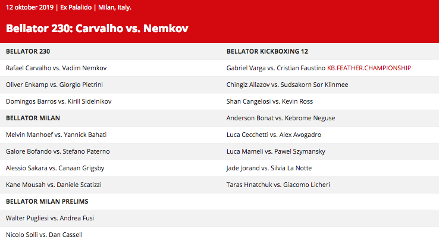Open Taras Hnatchuk vs. Giacomo Licheri fight
Image resolution: width=439 pixels, height=243 pixels.
click(278, 185)
